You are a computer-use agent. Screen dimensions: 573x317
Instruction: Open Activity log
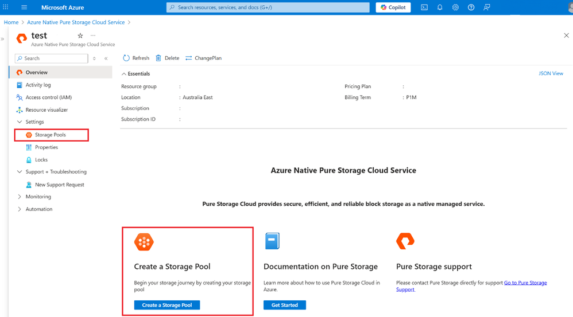pyautogui.click(x=38, y=85)
